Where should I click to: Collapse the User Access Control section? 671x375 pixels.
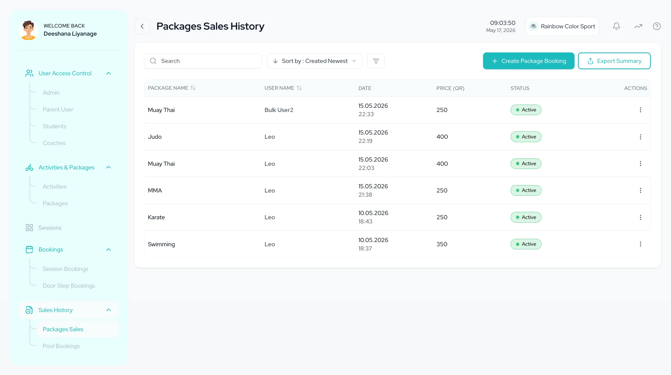(x=109, y=73)
